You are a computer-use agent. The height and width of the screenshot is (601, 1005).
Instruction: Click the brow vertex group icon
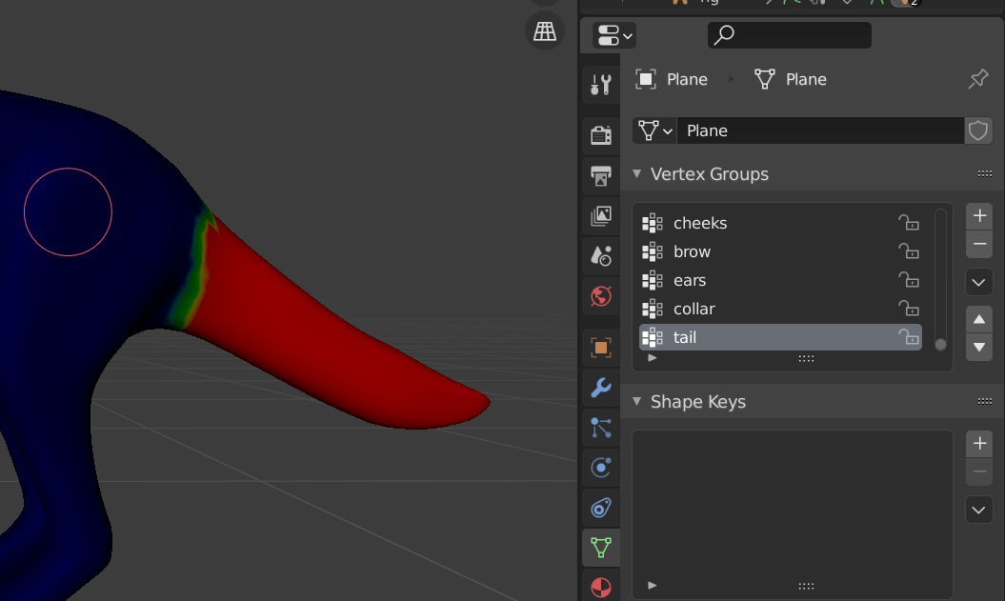[x=653, y=251]
